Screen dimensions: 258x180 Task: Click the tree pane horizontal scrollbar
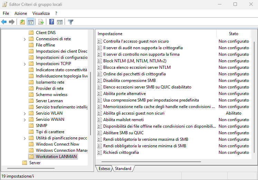31,168
